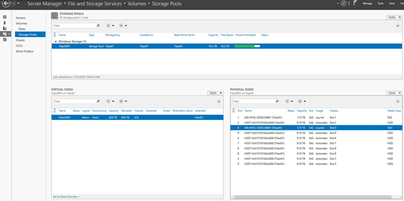Click the TitanSP01 percent allocated bar

(247, 46)
